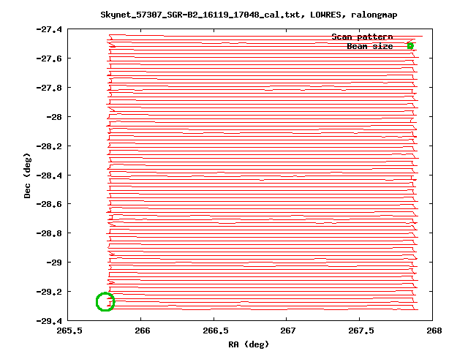
Task: Click the 266 RA tick label
Action: 142,331
